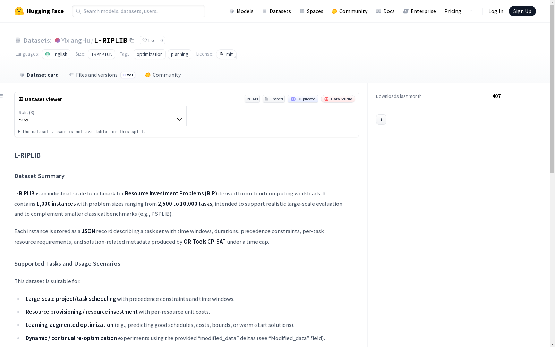
Task: Go to Datasets in top navigation
Action: point(276,11)
